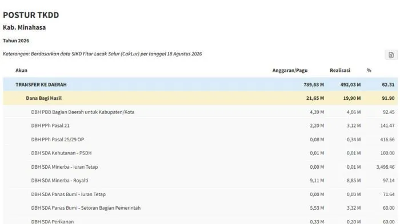Select DBH SDA Panas Bumi - Setoran Bagian Pemerintah

pyautogui.click(x=86, y=207)
